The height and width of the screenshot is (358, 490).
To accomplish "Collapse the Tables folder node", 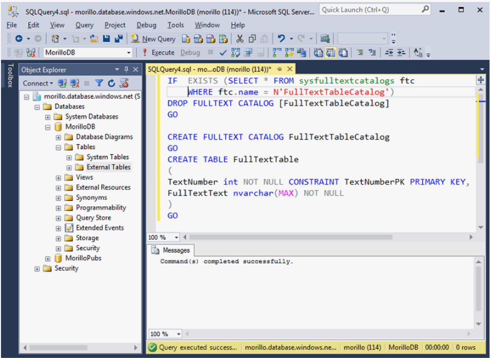I will [58, 148].
